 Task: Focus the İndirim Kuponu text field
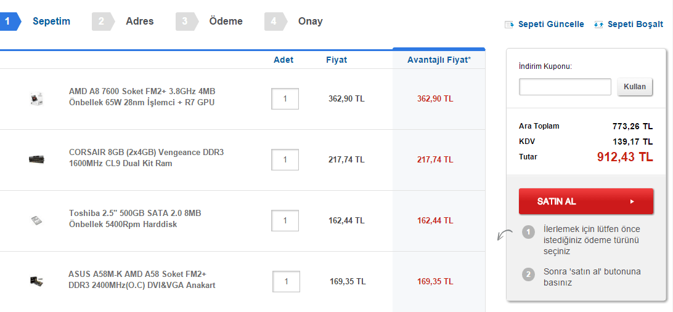(x=565, y=87)
